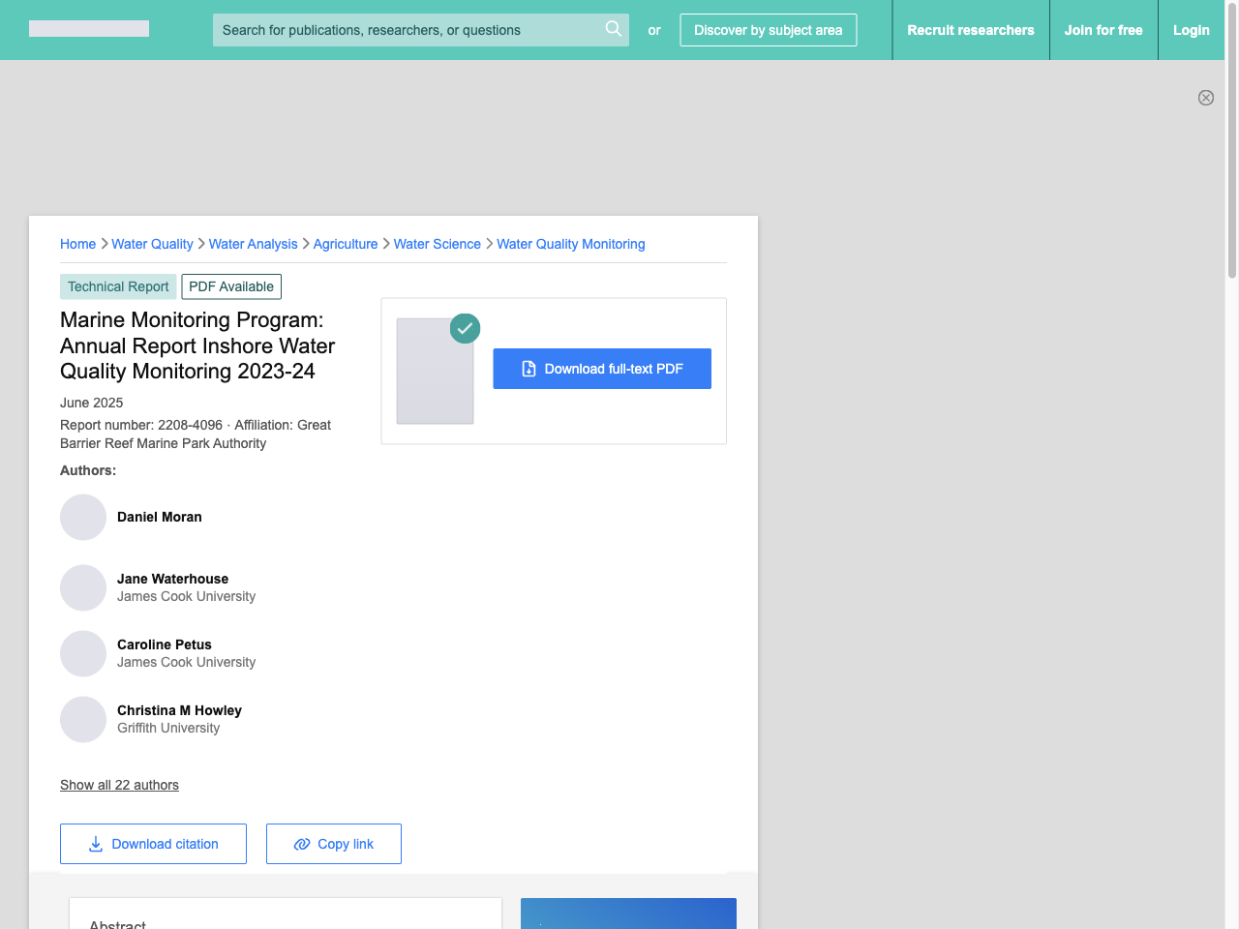Click Jane Waterhouse's avatar
Viewport: 1239px width, 929px height.
click(x=83, y=588)
